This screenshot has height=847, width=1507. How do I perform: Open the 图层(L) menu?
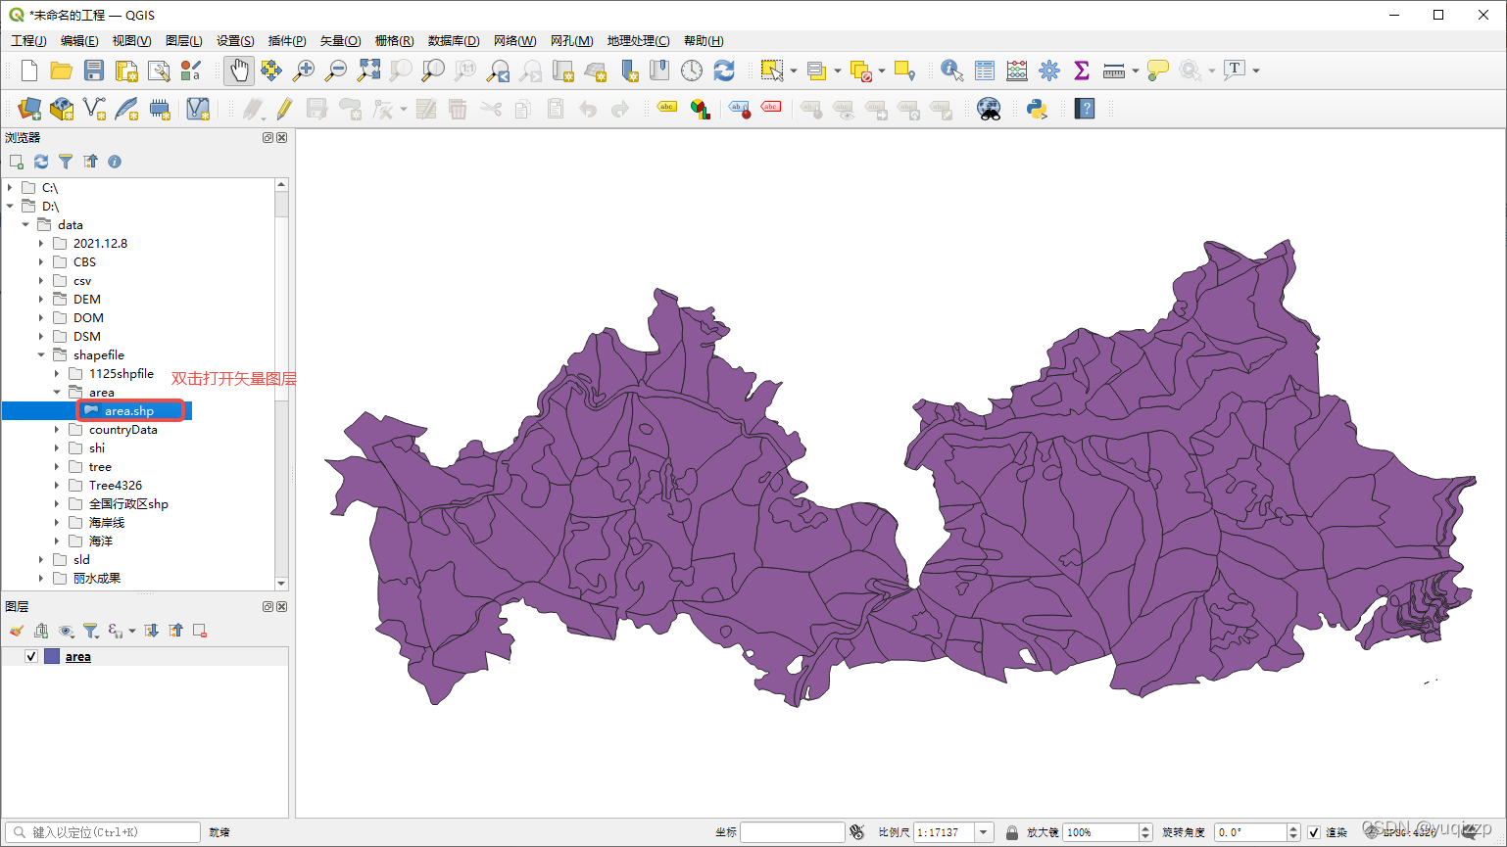(x=184, y=40)
